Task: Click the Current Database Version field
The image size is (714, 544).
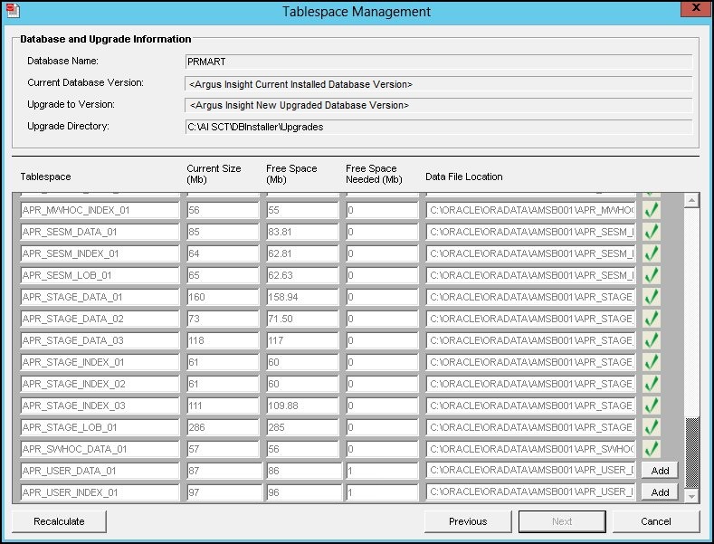Action: click(439, 84)
